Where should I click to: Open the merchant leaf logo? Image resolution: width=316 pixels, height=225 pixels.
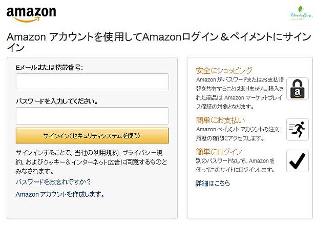(x=302, y=13)
